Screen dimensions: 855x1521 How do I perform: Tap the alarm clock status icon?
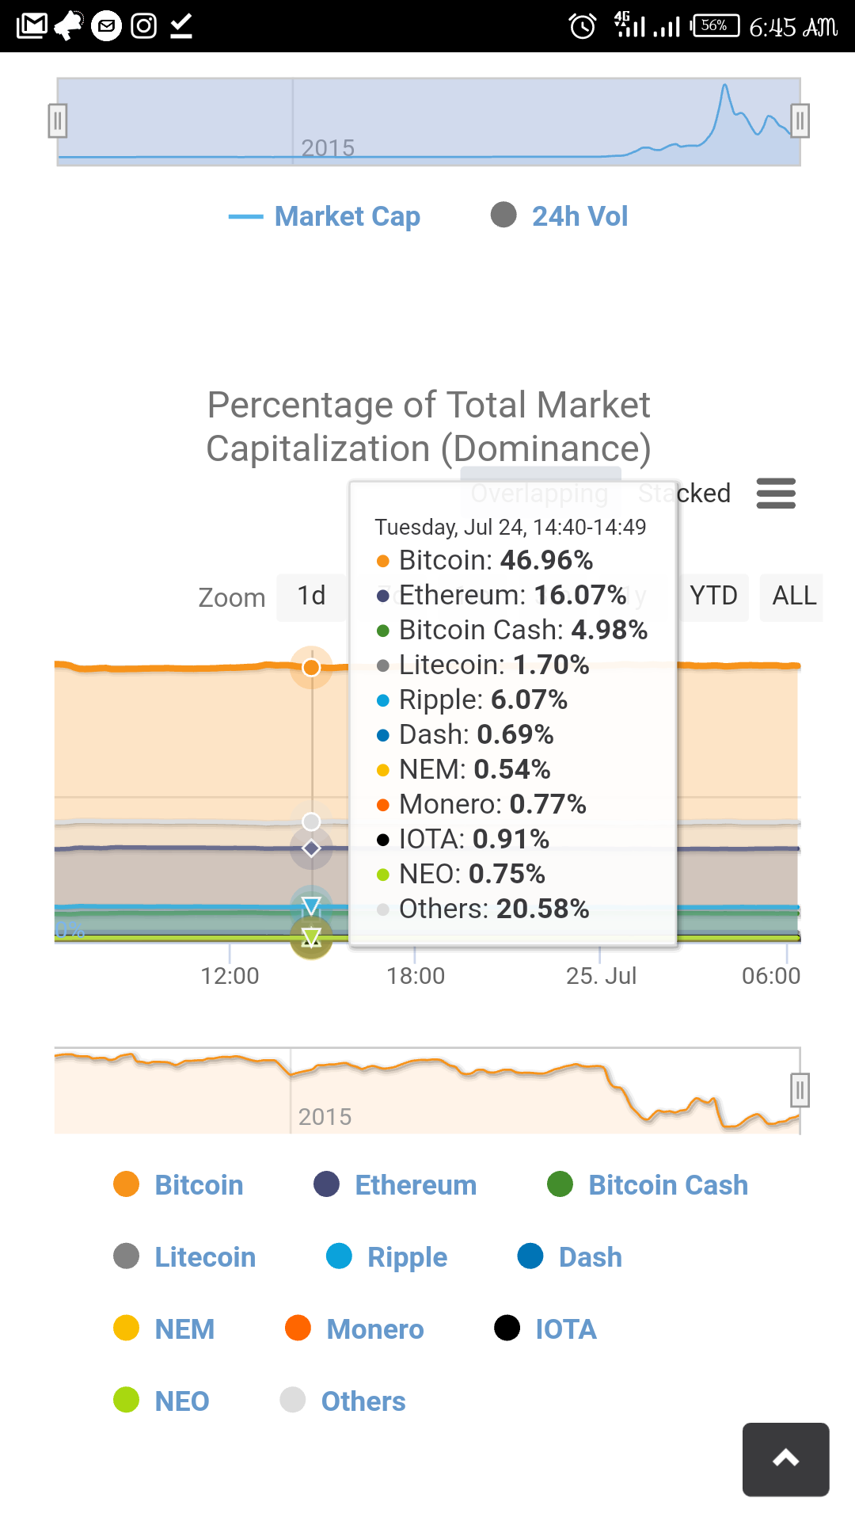(583, 26)
